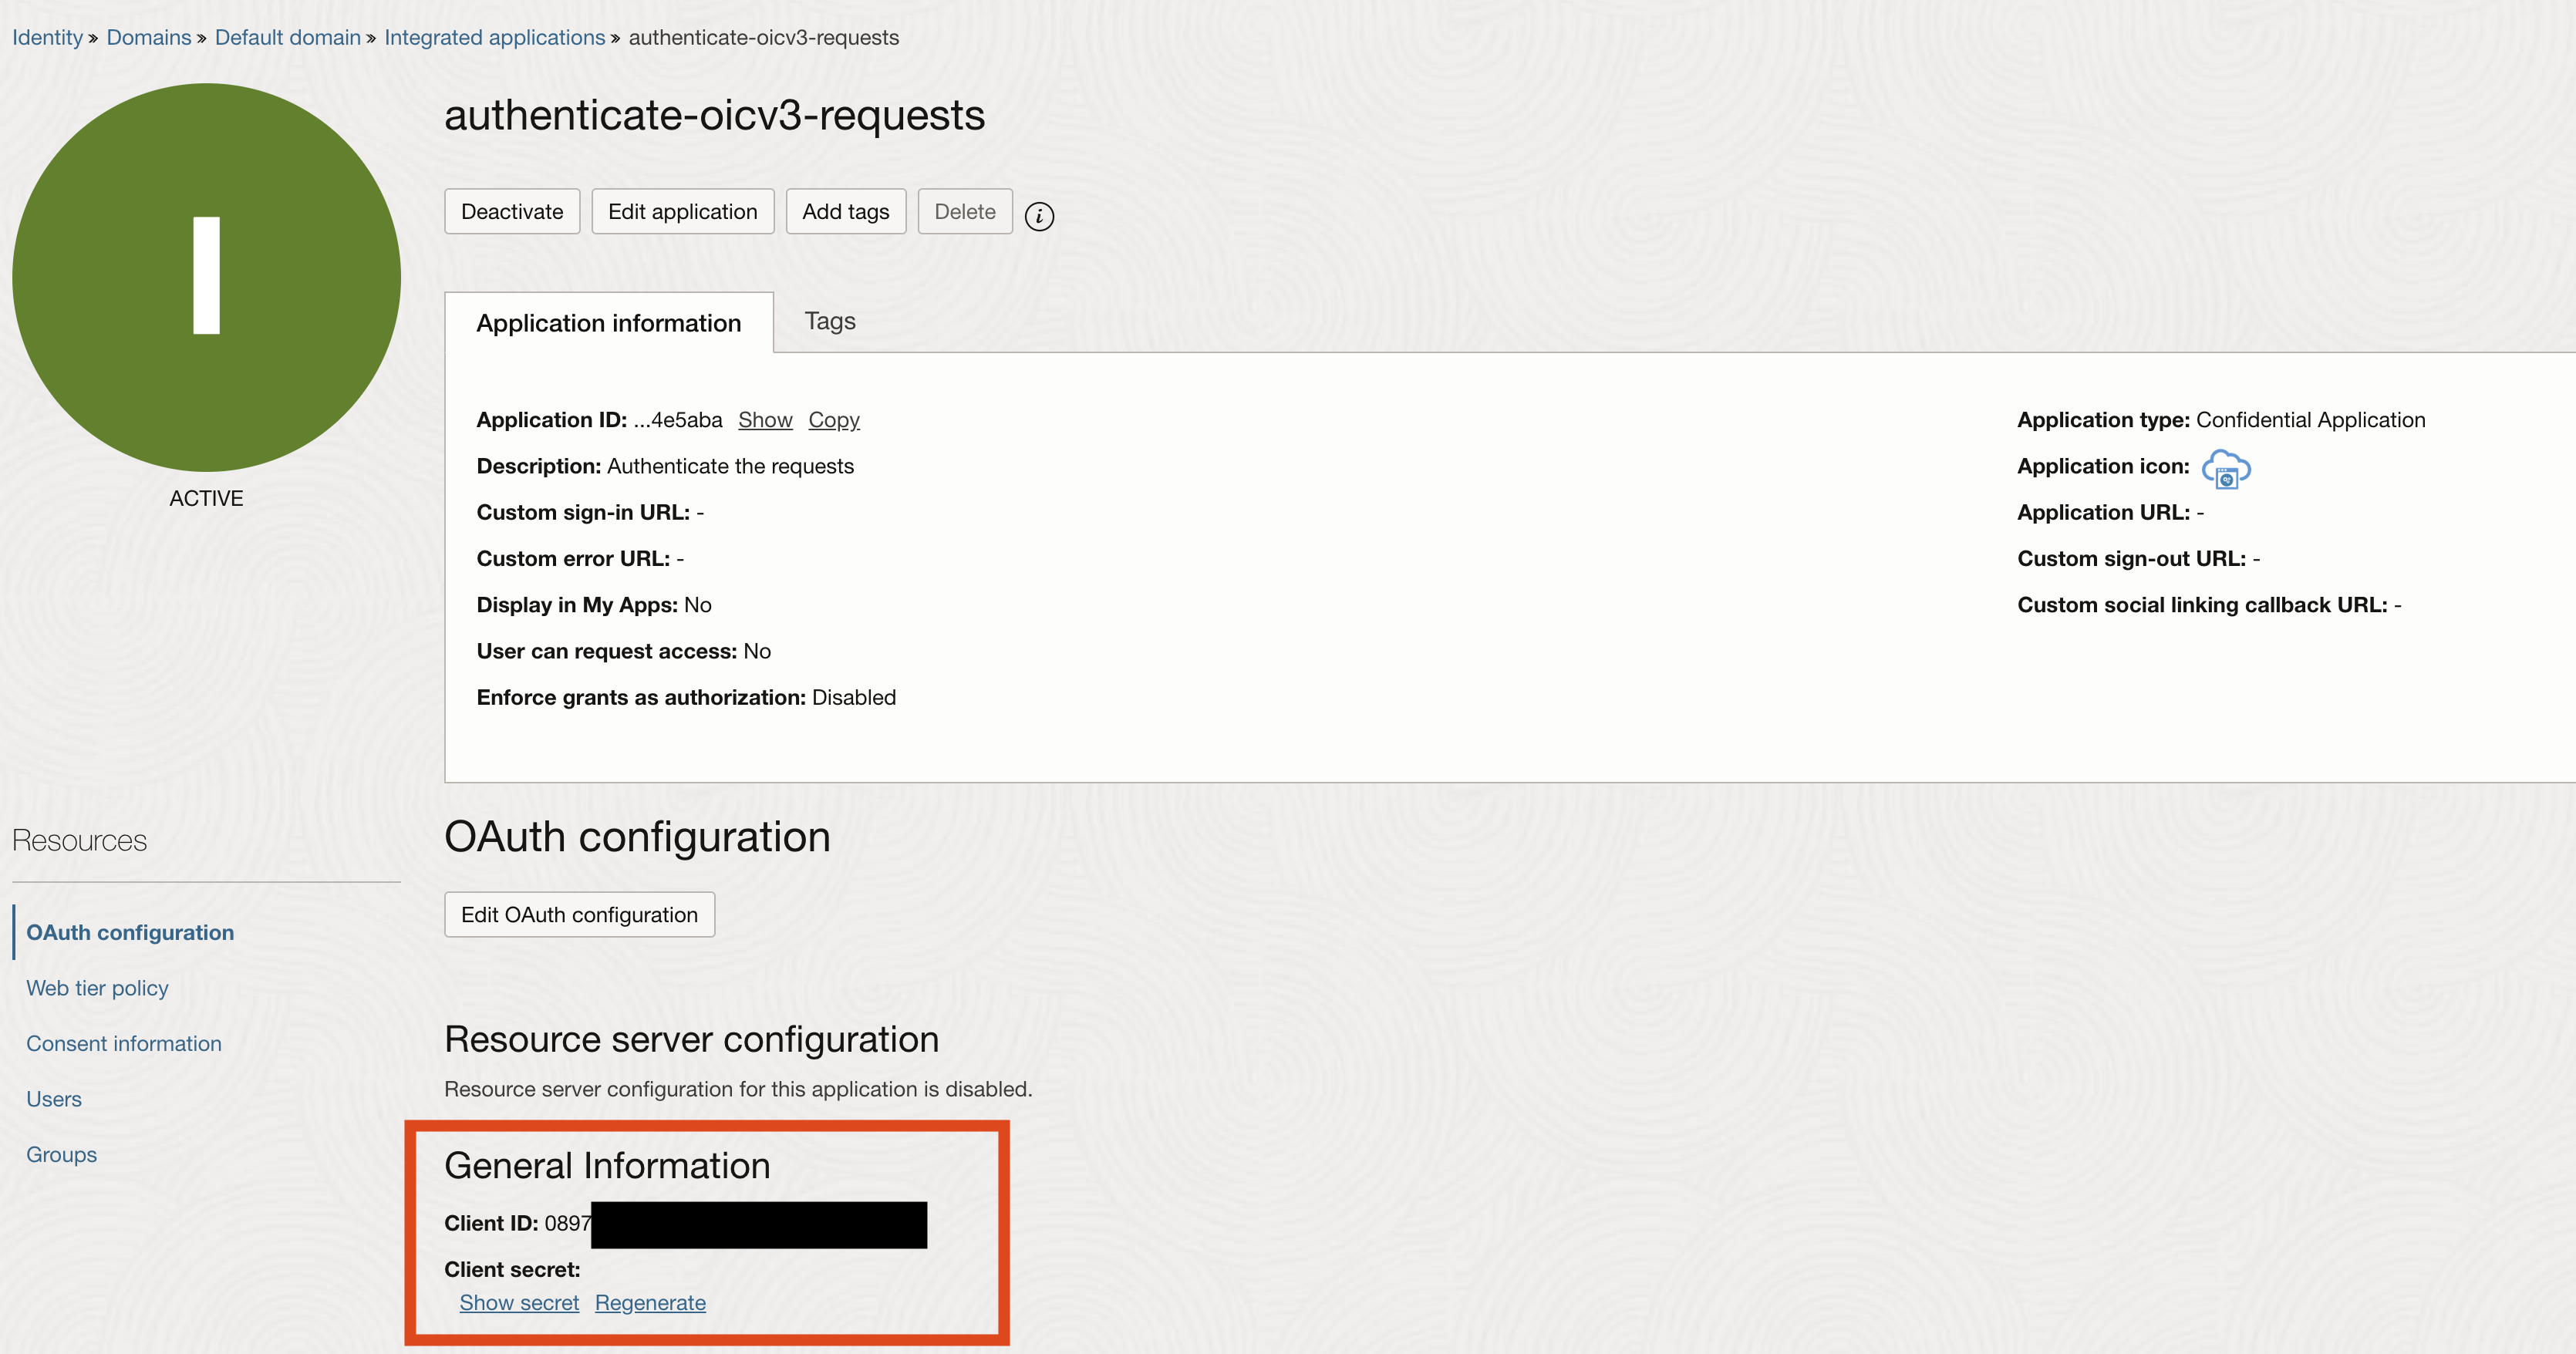Screen dimensions: 2576x1354
Task: Click the Add tags button
Action: [845, 211]
